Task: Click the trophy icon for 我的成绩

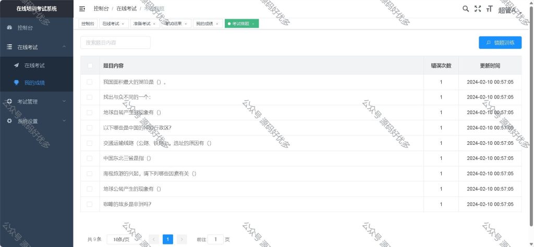Action: point(16,83)
